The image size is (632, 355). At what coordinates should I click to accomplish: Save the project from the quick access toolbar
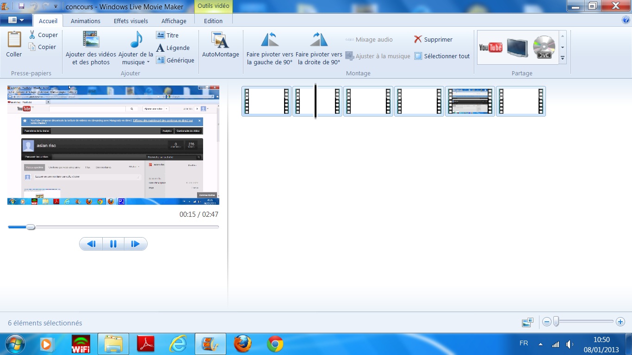click(x=21, y=6)
